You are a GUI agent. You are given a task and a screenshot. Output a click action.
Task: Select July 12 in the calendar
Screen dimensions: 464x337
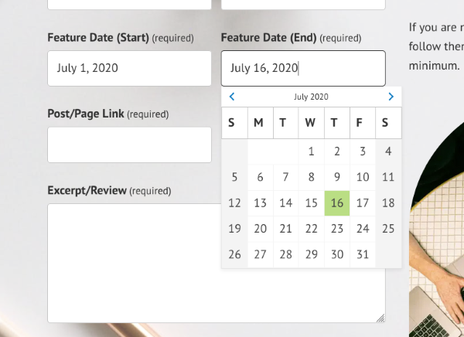coord(234,203)
